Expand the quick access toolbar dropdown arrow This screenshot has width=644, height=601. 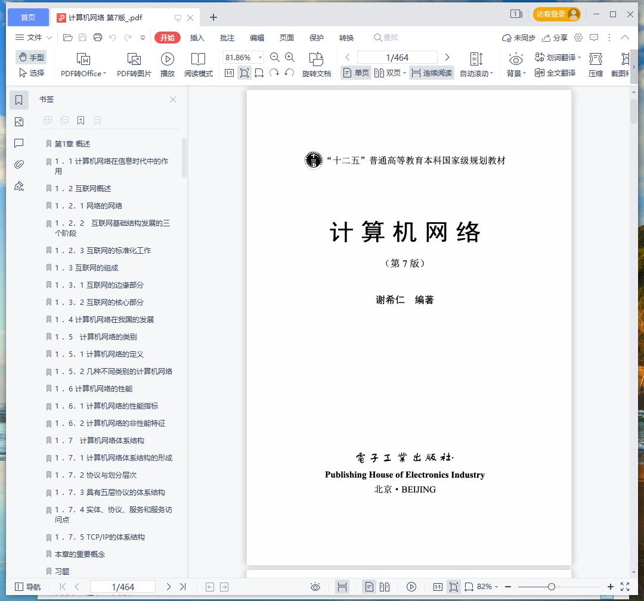coord(143,38)
